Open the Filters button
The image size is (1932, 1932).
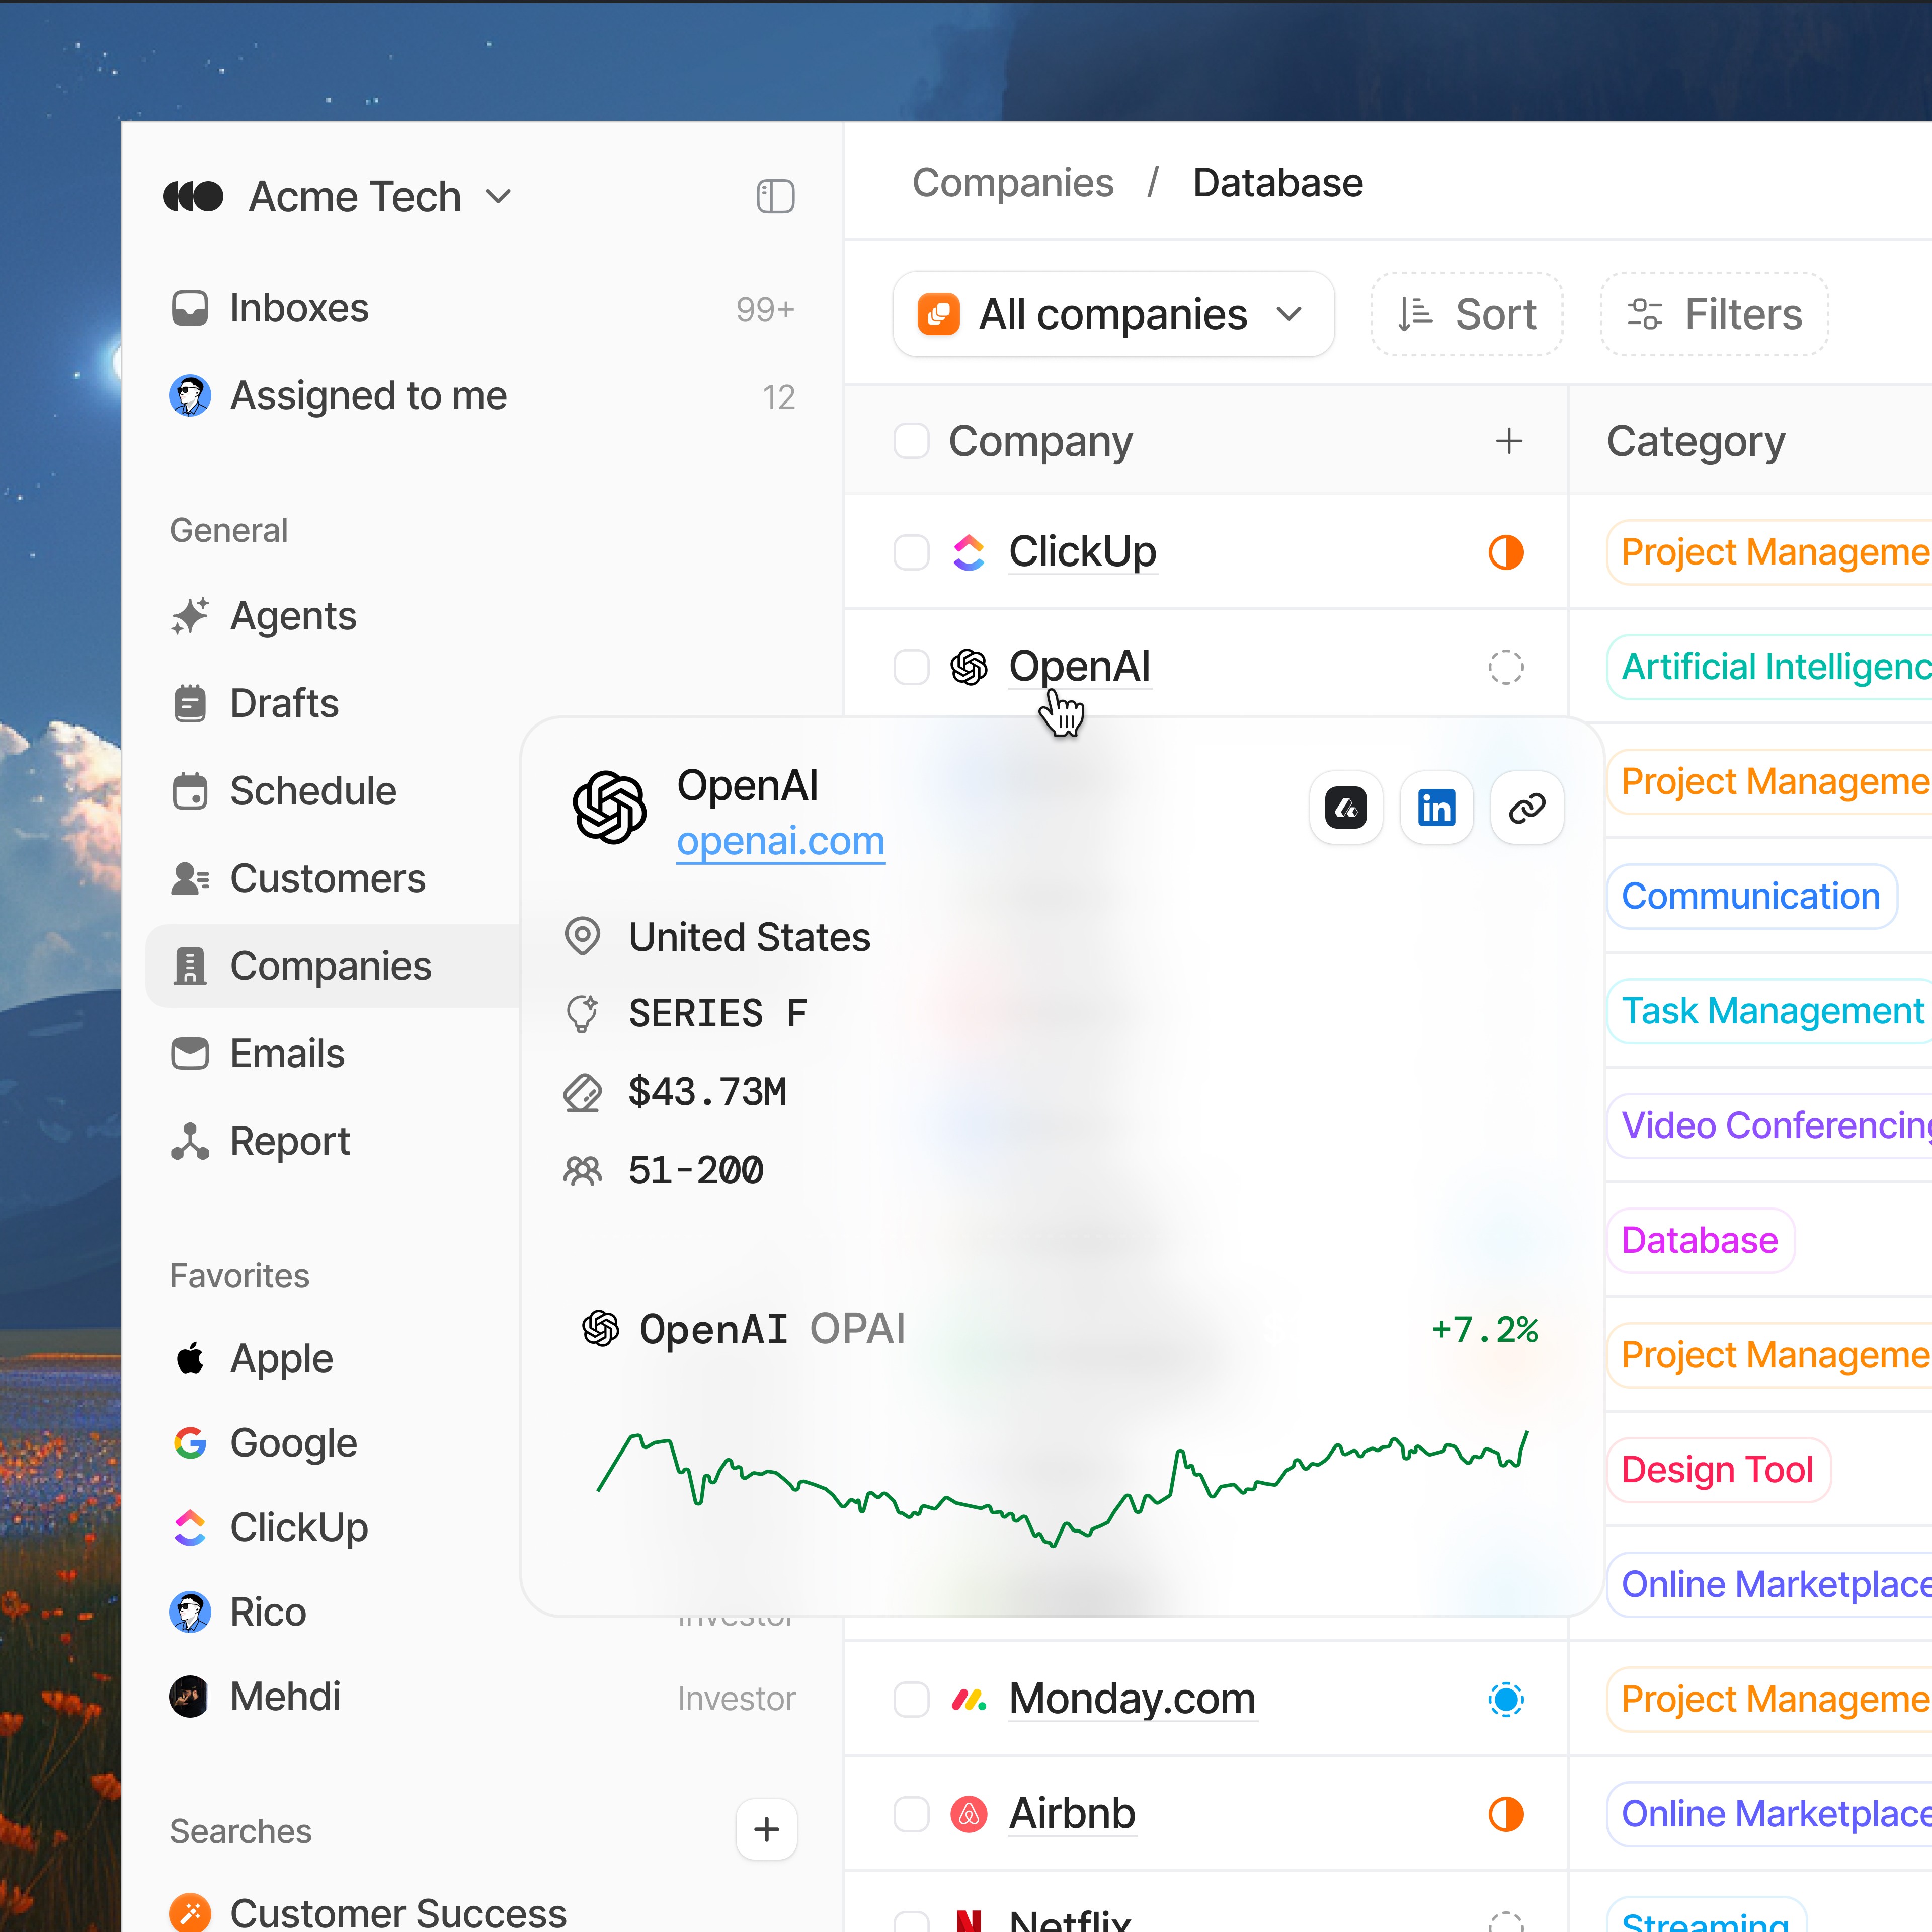pyautogui.click(x=1714, y=314)
